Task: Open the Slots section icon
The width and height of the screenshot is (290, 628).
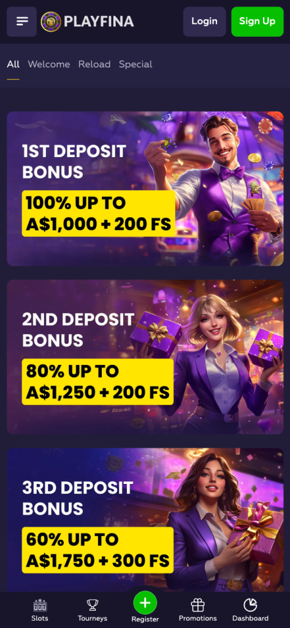Action: 40,605
